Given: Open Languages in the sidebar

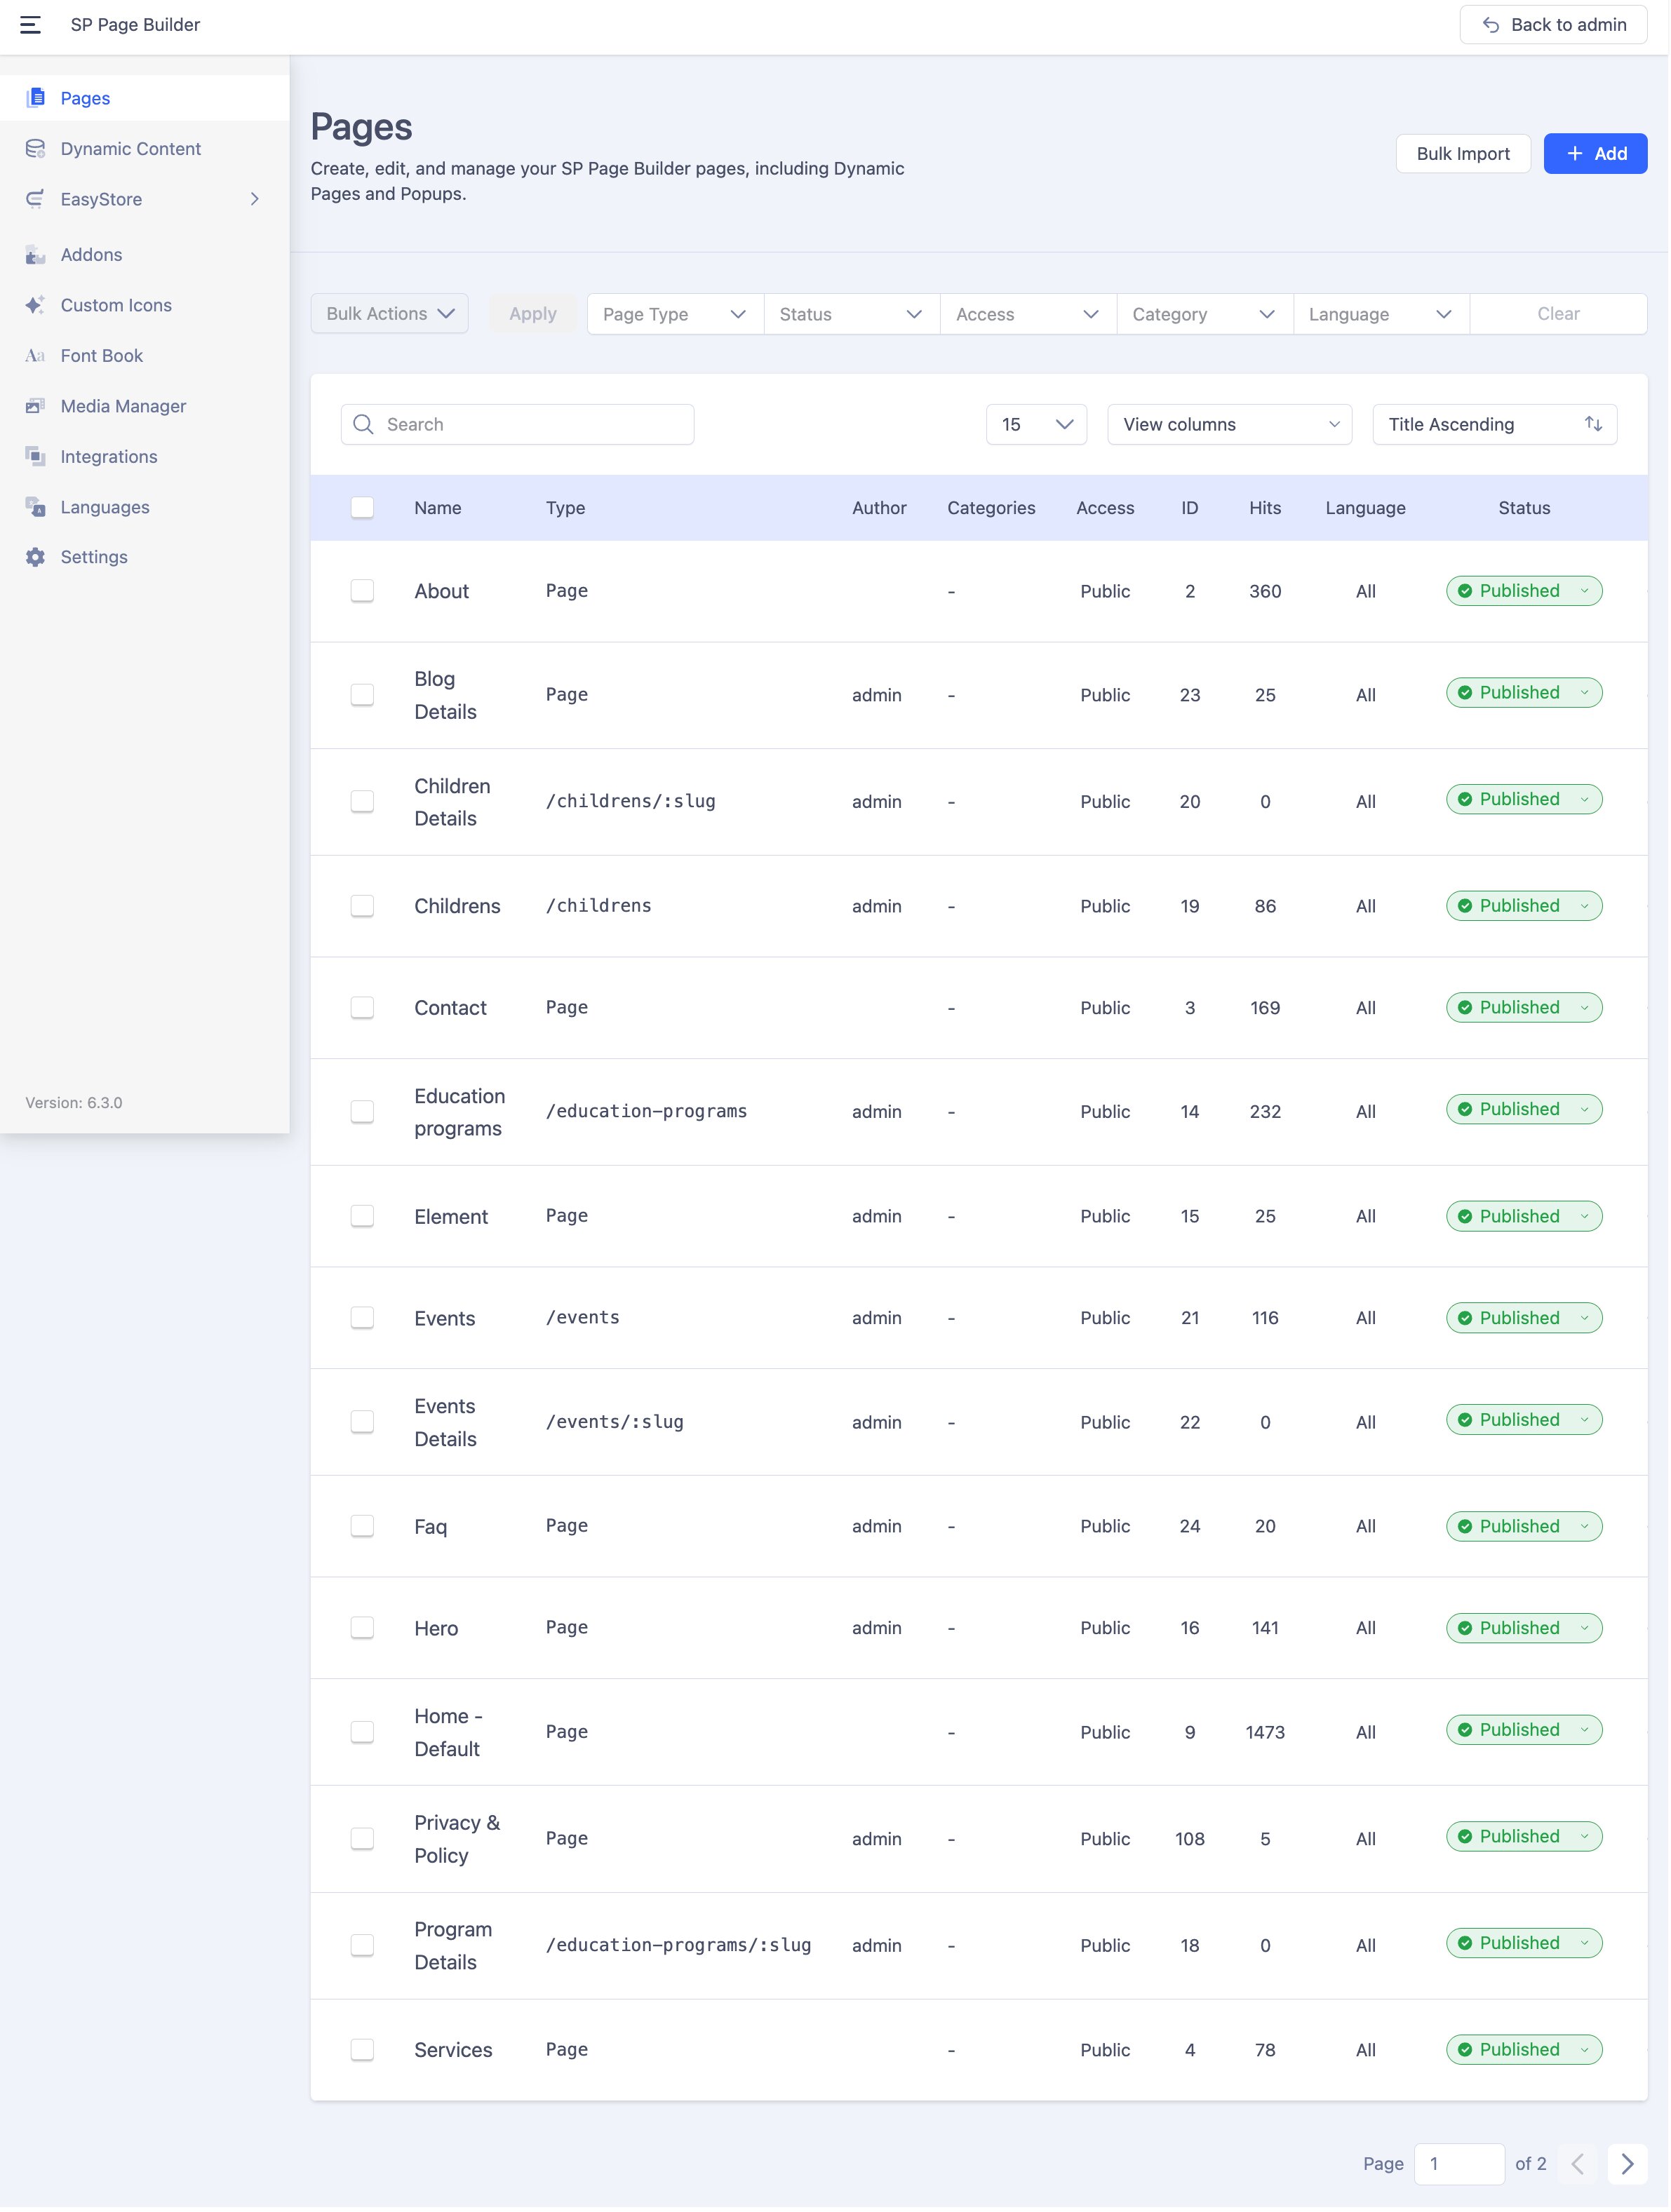Looking at the screenshot, I should (x=104, y=507).
